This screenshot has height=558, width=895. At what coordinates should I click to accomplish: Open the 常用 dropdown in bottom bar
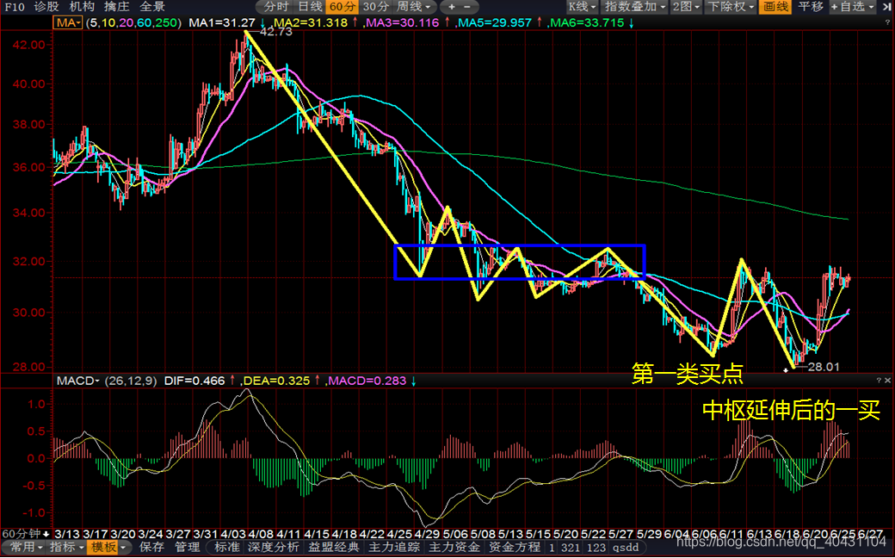(x=25, y=547)
